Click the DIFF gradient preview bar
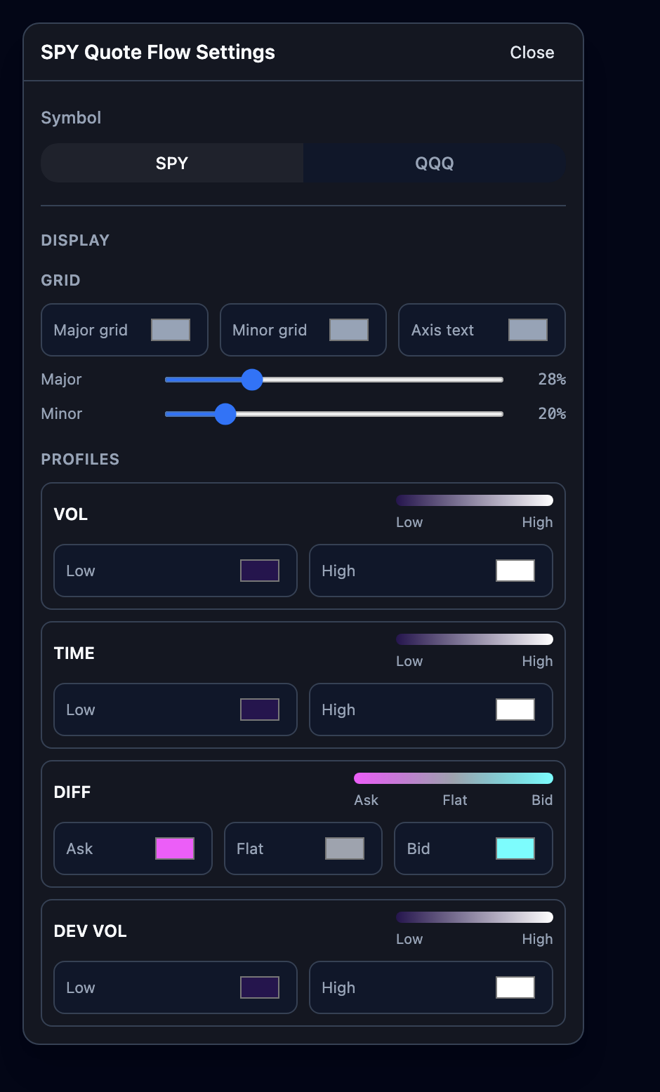Screen dimensions: 660x1092 454,778
